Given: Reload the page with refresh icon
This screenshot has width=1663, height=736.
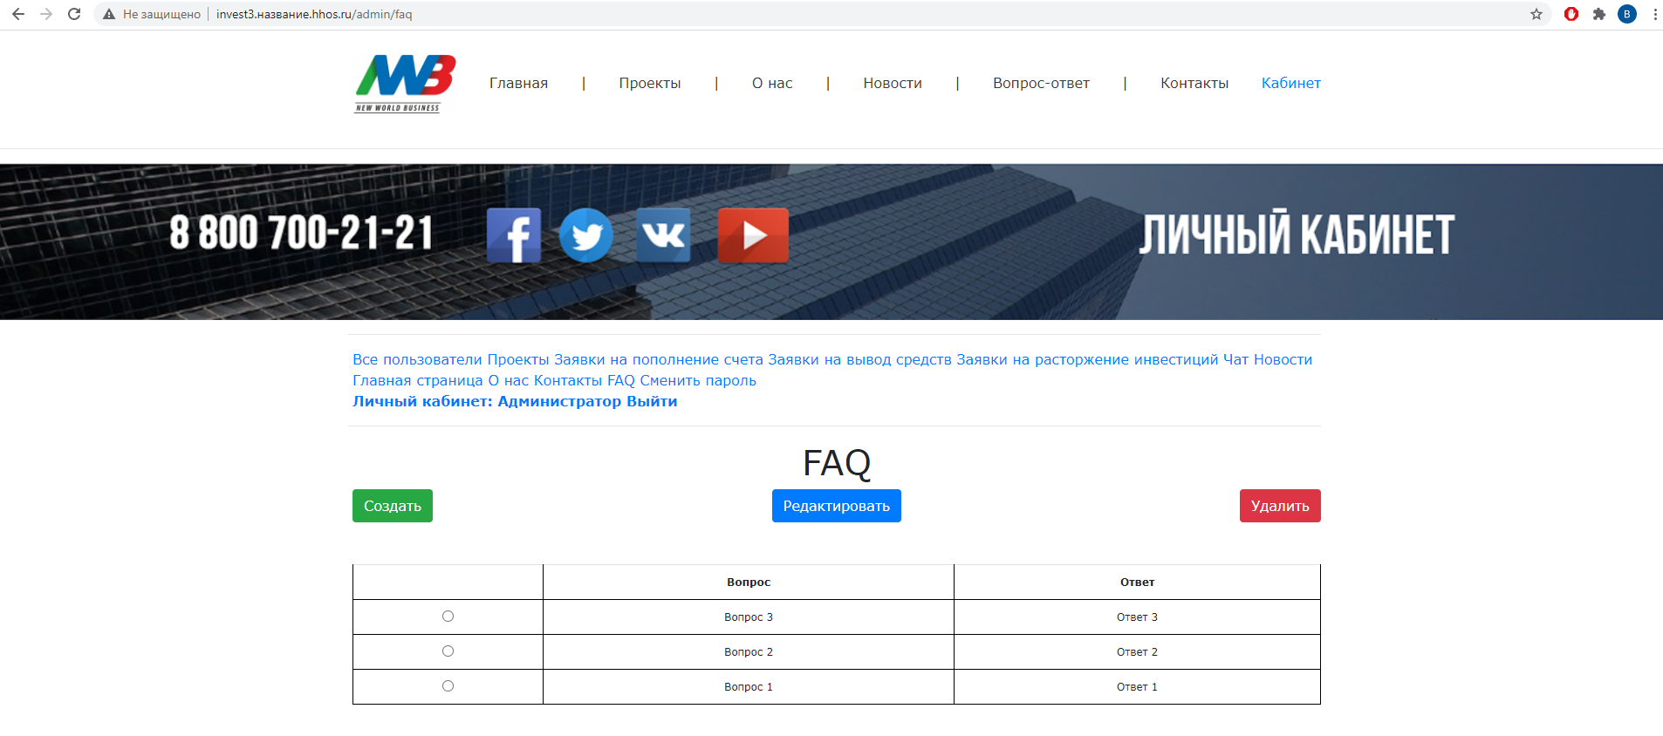Looking at the screenshot, I should (x=74, y=14).
